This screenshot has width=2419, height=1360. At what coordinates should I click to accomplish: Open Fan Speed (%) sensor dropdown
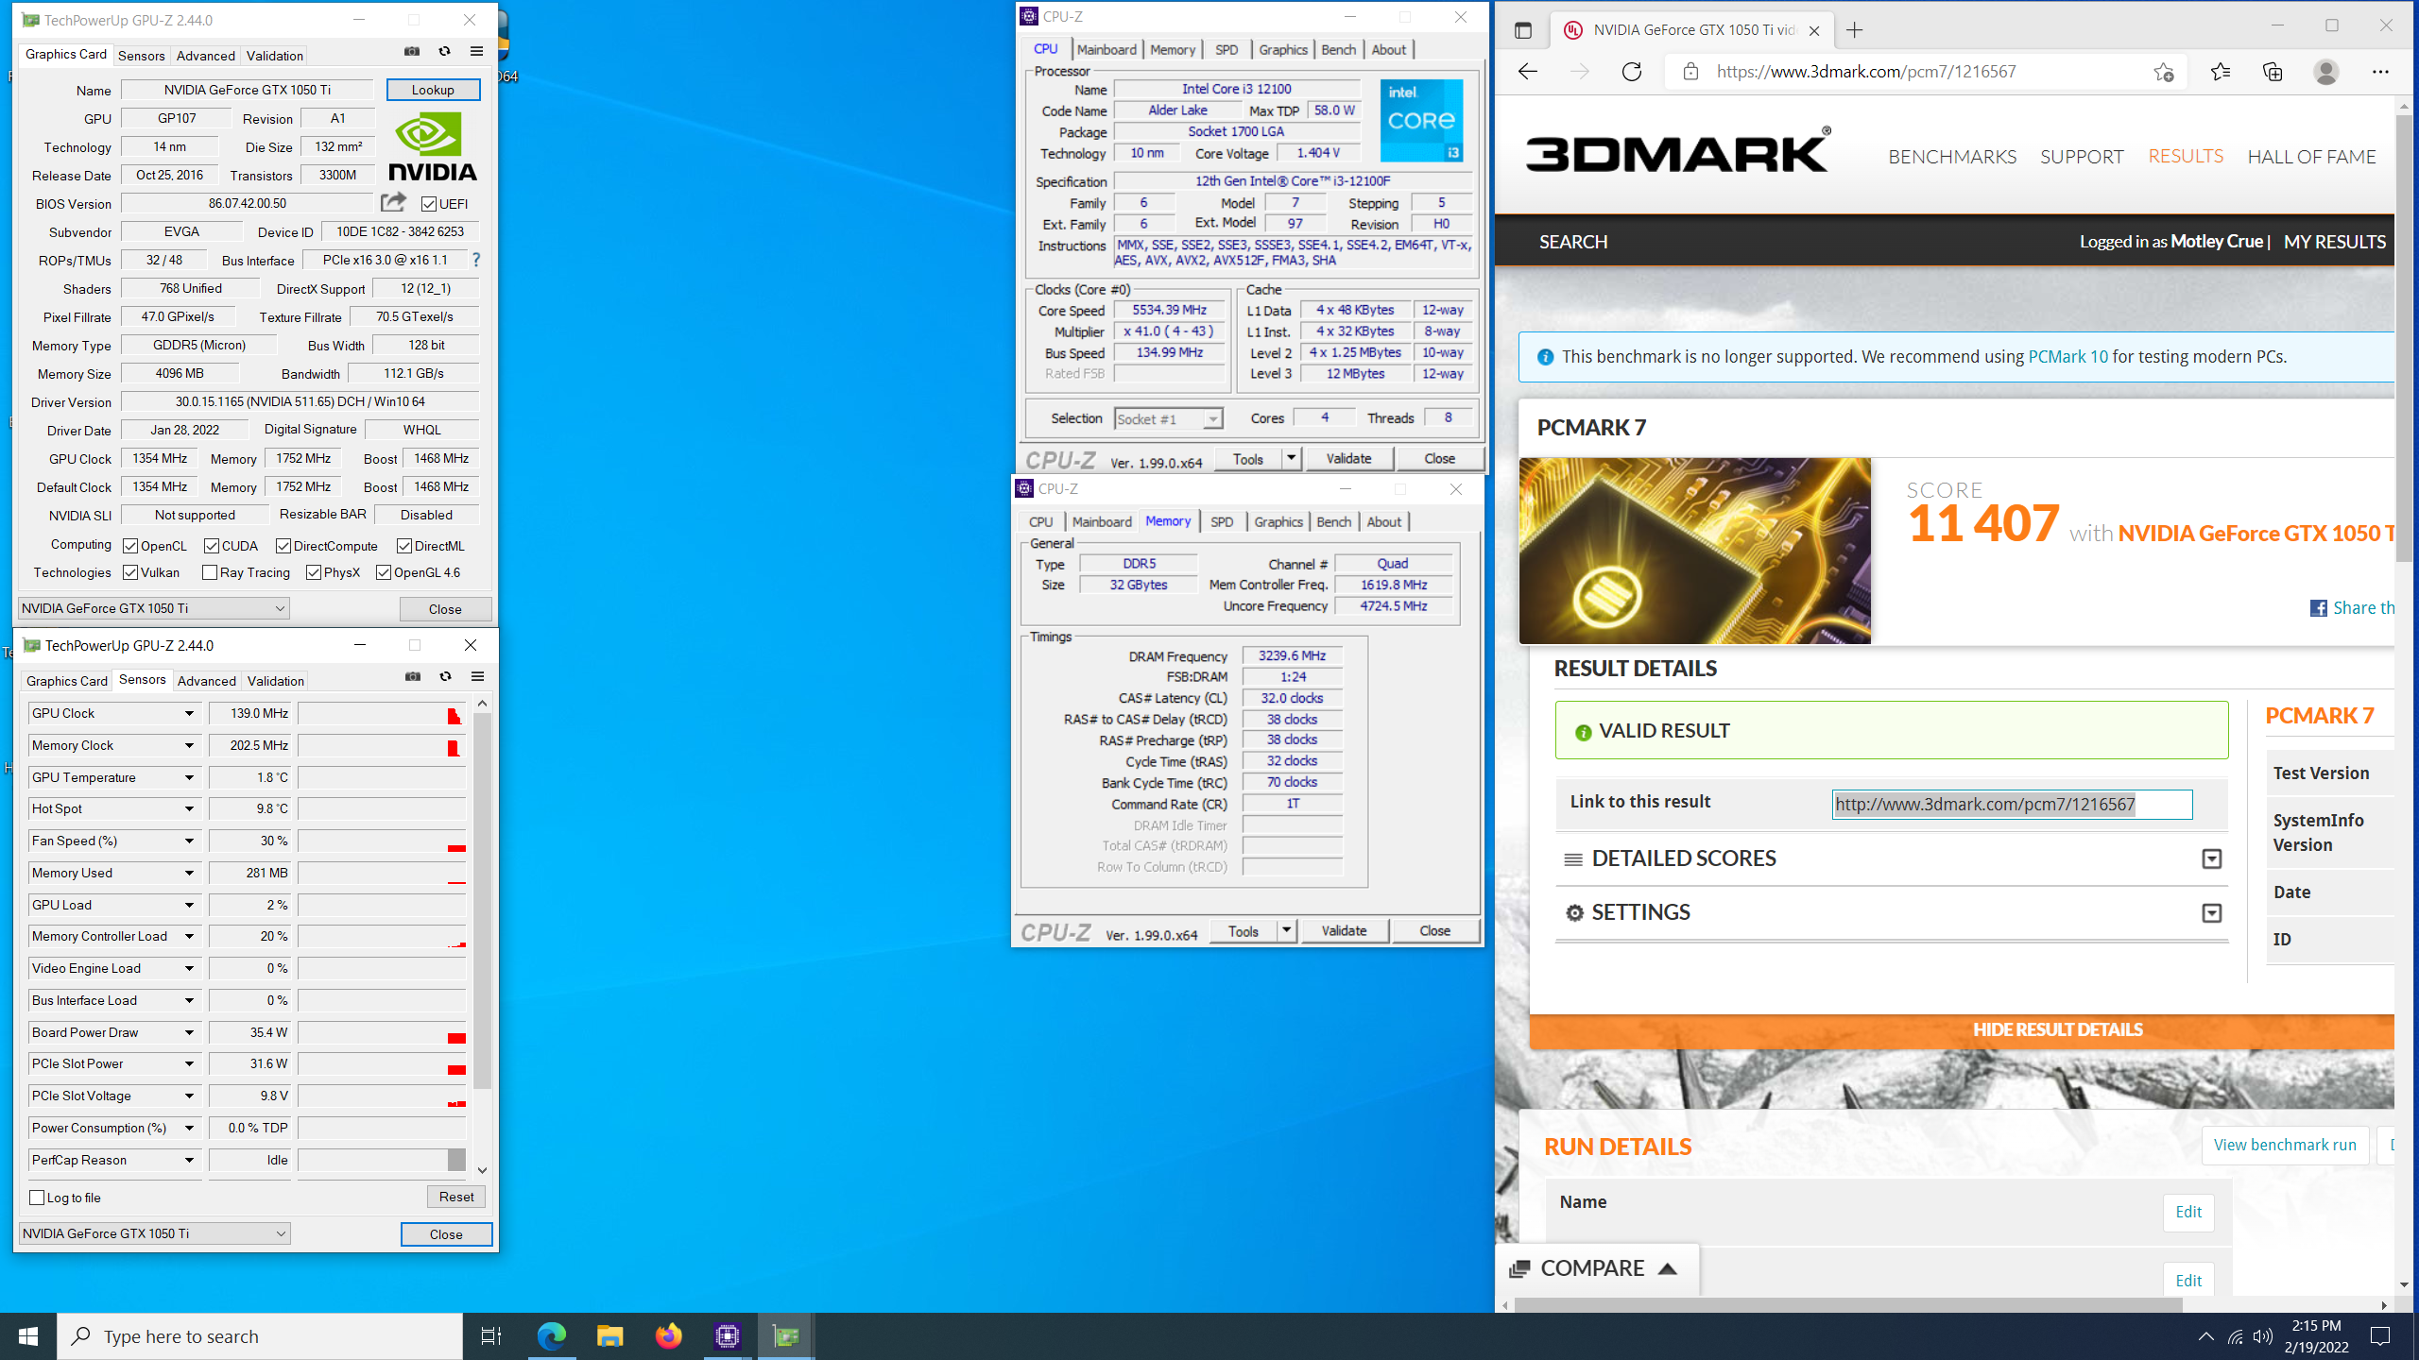point(189,841)
